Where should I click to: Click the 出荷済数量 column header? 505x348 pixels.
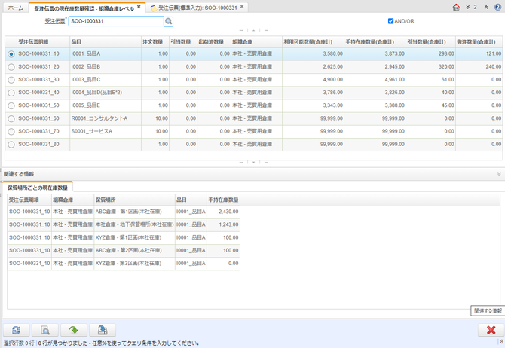(214, 42)
